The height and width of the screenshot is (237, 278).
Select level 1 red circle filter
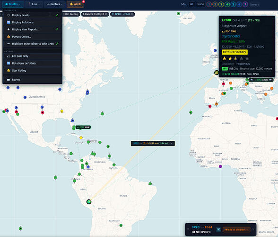(x=209, y=4)
